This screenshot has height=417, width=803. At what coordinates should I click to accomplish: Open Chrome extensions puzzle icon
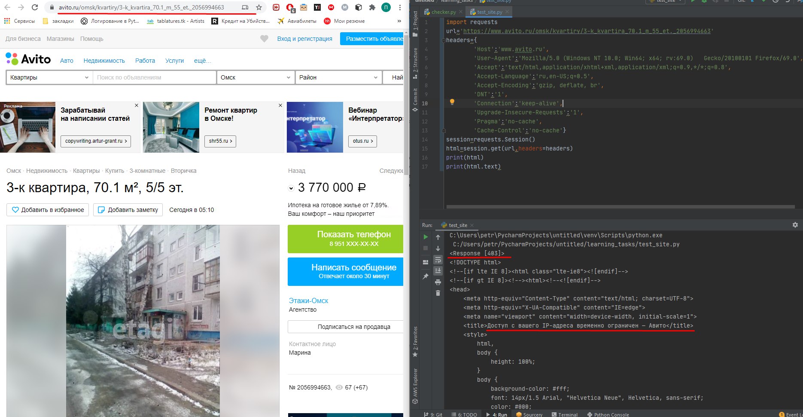(x=372, y=7)
